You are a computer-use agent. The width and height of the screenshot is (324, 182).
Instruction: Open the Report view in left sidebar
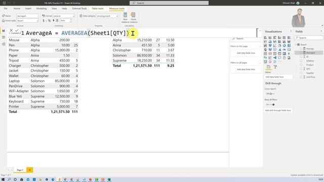(4, 30)
